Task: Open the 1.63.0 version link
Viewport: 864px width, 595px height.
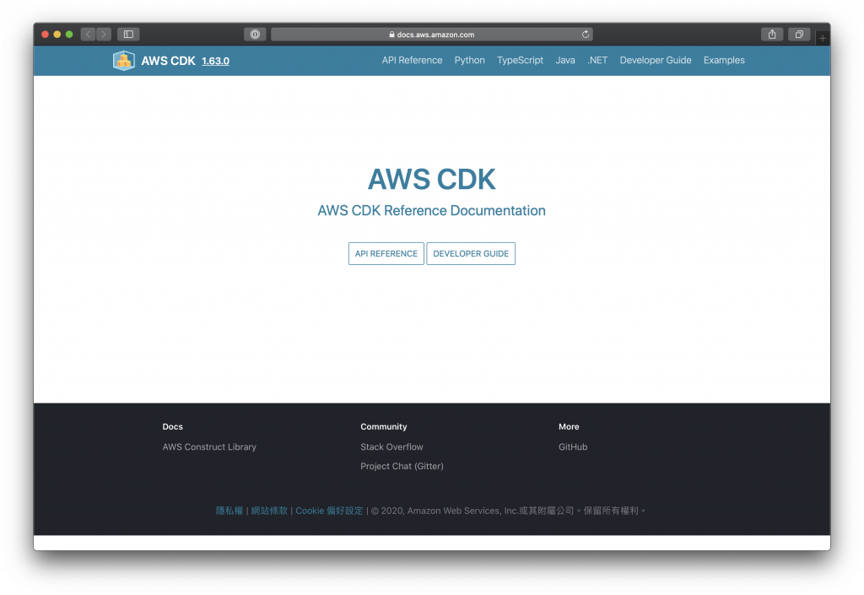Action: (215, 61)
